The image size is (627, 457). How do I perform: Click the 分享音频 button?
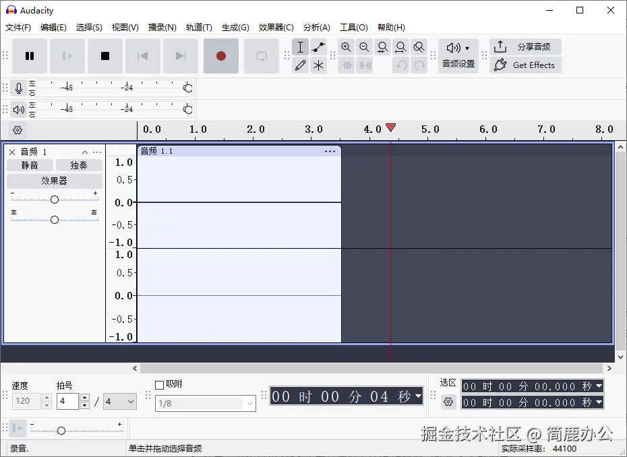click(526, 47)
